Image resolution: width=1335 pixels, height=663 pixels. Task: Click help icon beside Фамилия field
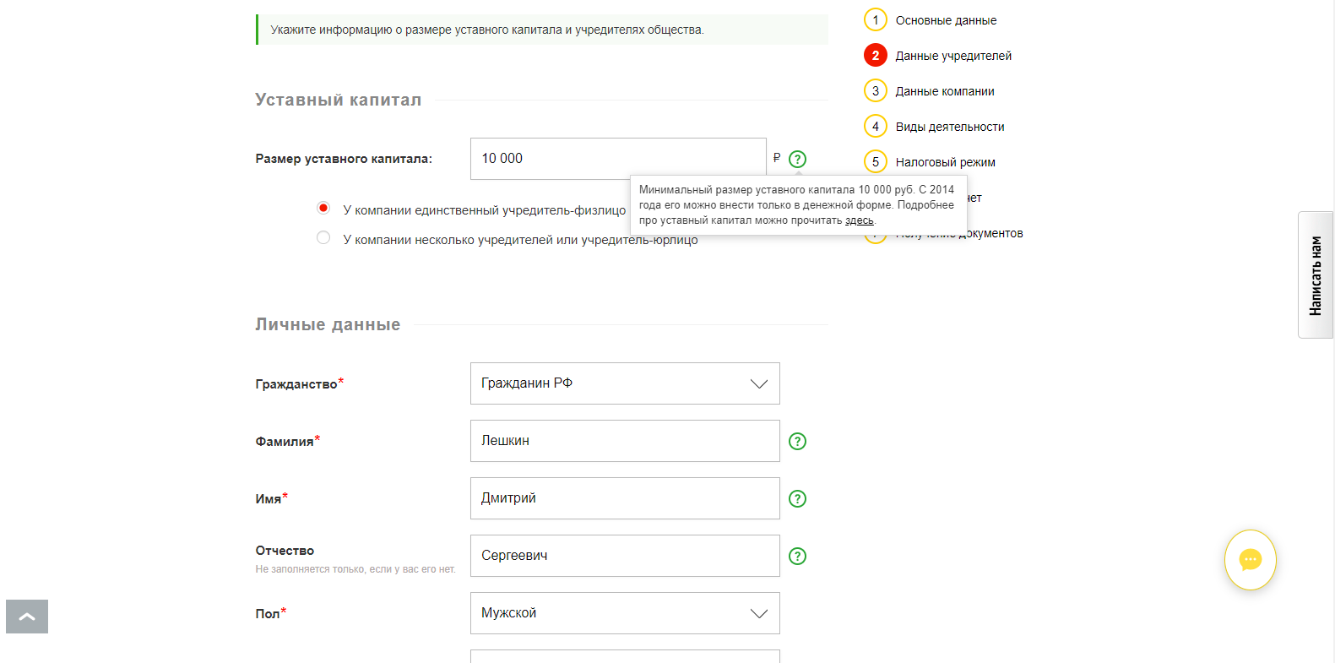797,441
